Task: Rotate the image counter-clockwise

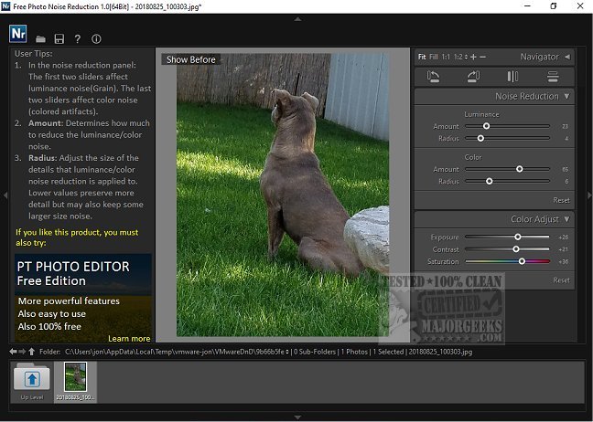Action: 434,77
